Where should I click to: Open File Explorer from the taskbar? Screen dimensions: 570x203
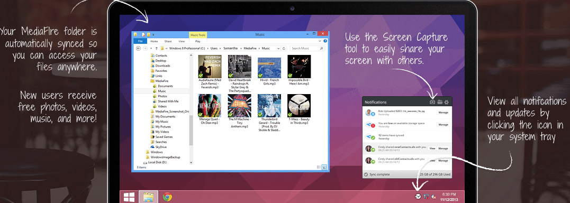(148, 197)
